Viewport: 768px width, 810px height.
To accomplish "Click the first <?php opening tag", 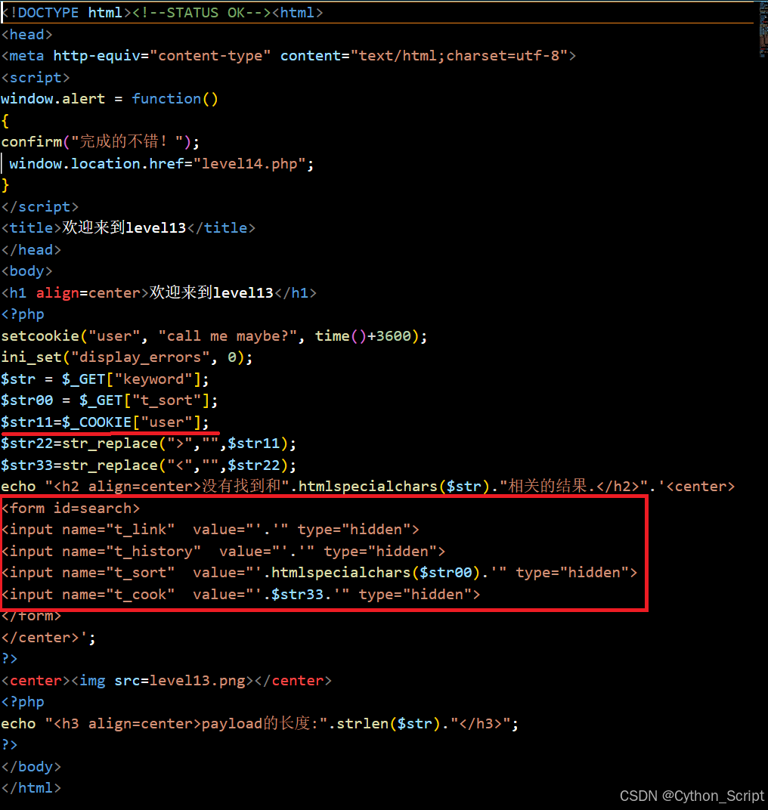I will [x=23, y=314].
